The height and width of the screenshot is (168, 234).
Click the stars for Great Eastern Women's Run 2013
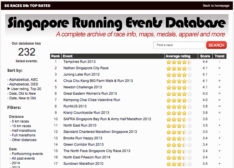179,94
